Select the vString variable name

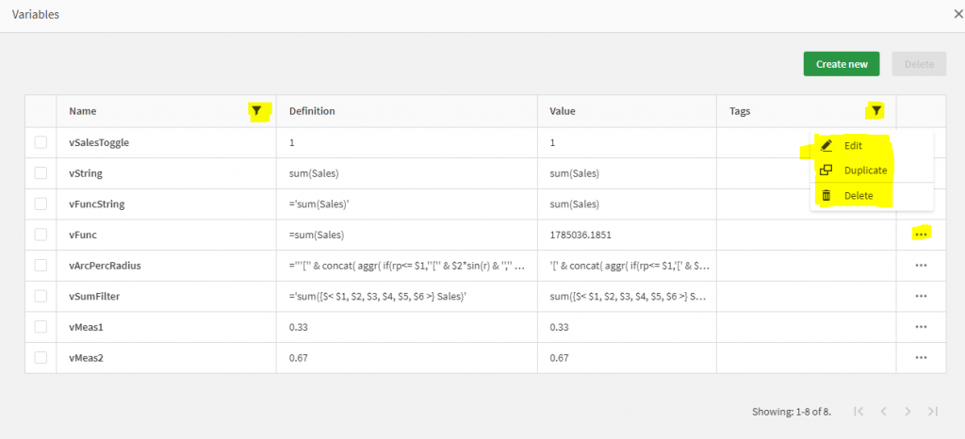pyautogui.click(x=86, y=173)
